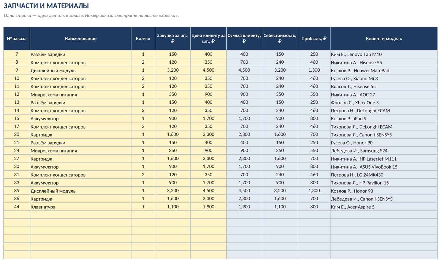
Task: Select "Никитина А., HP LaserJet M111" cell
Action: (x=384, y=159)
